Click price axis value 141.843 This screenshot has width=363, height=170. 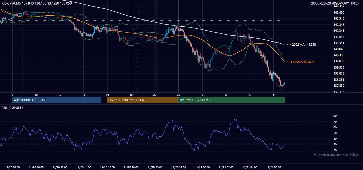click(339, 37)
